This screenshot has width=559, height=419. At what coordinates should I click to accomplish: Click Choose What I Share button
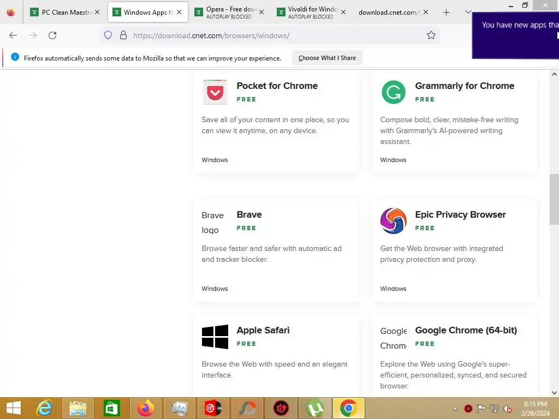(328, 58)
